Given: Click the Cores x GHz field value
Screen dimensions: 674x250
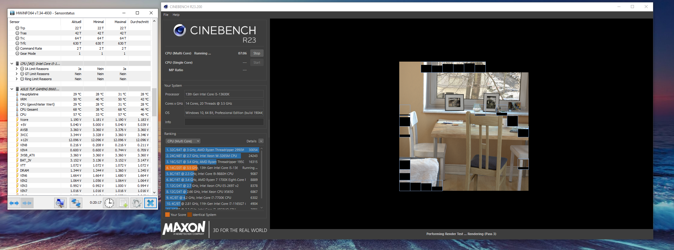Looking at the screenshot, I should tap(224, 103).
